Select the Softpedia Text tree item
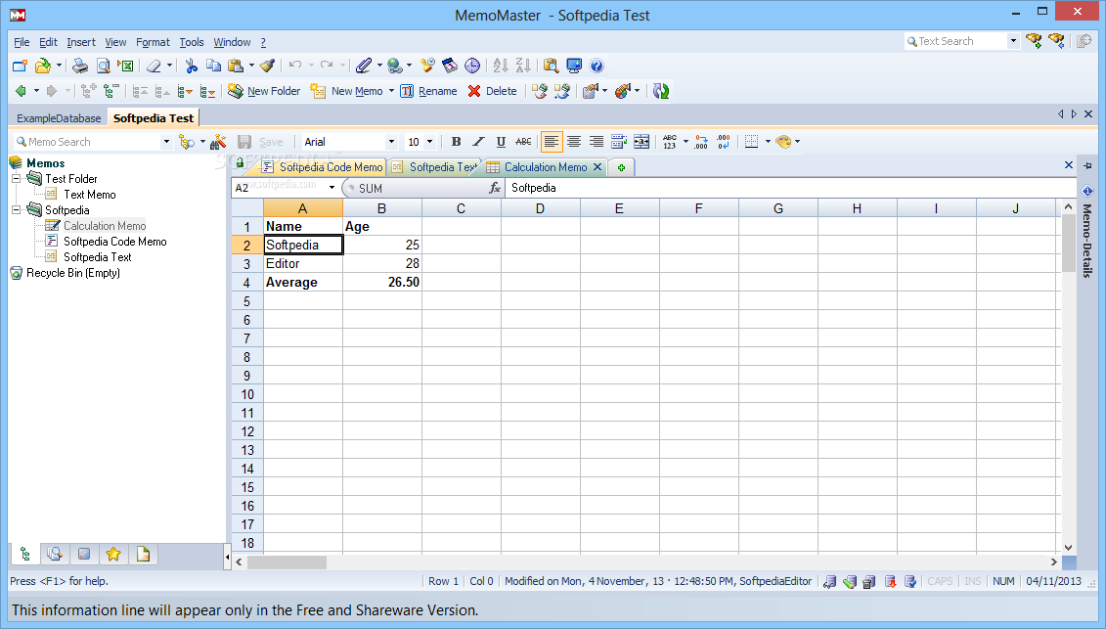This screenshot has height=629, width=1106. (x=98, y=257)
